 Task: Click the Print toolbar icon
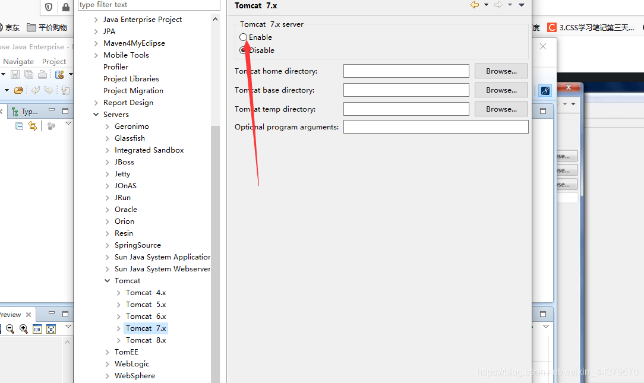point(42,74)
